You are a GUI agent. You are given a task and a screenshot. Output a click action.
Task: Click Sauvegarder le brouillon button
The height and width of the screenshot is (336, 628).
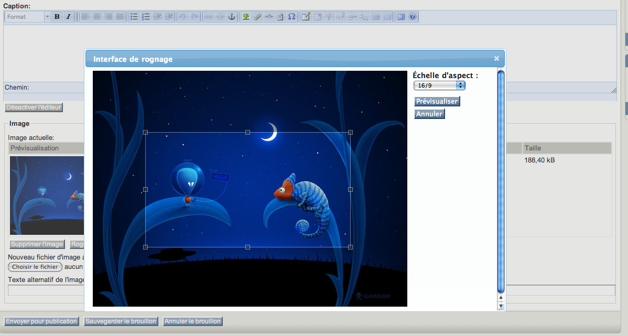click(121, 321)
